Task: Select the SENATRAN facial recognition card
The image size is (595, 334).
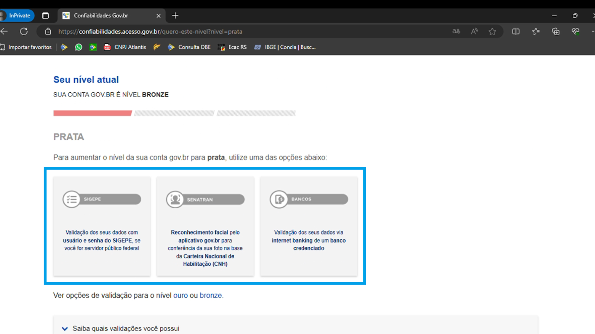Action: pos(205,226)
